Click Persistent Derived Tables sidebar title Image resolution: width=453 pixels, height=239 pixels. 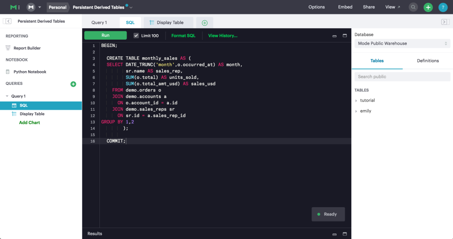coord(41,21)
